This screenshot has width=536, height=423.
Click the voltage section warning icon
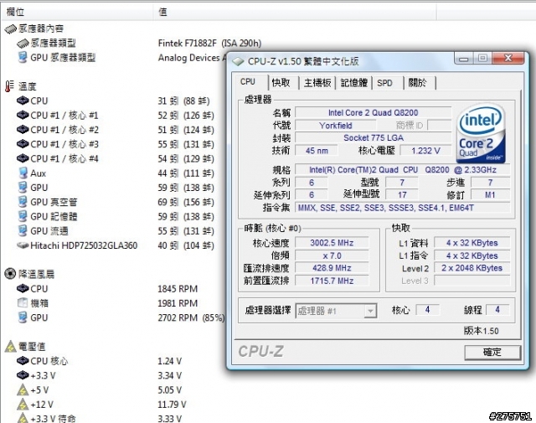click(x=11, y=347)
